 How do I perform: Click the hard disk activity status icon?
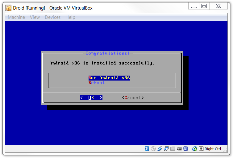[147, 149]
